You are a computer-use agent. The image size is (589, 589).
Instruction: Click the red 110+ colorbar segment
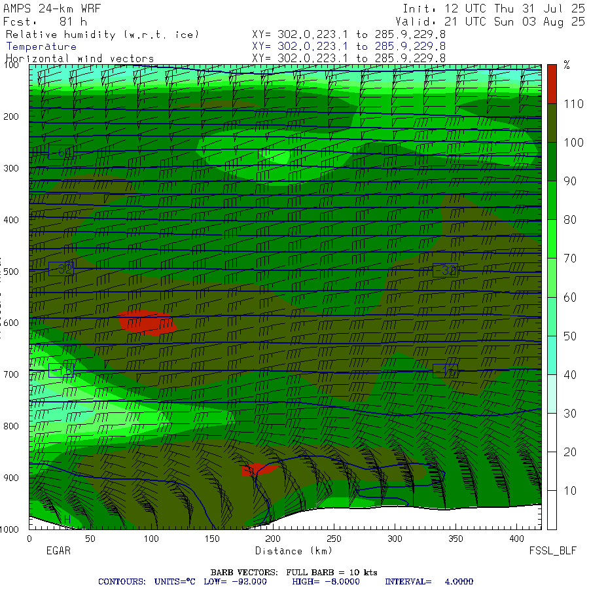(552, 84)
